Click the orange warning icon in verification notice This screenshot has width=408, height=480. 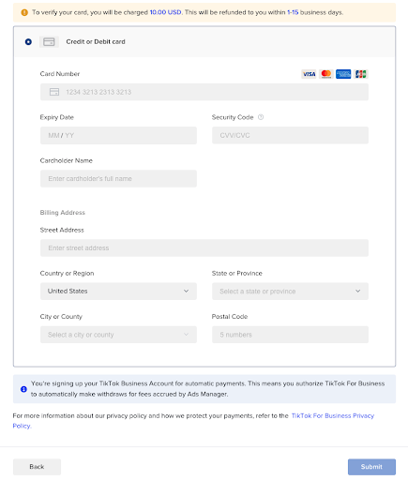point(24,12)
